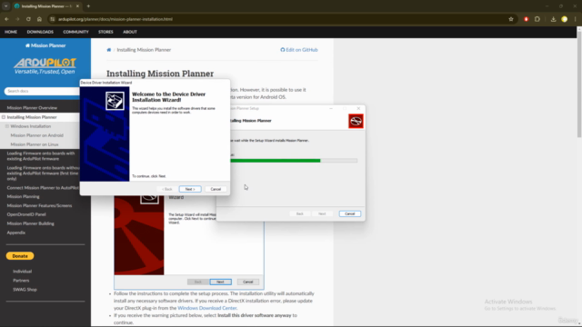Open Connect Mission Planner to AutoPilot

point(43,188)
